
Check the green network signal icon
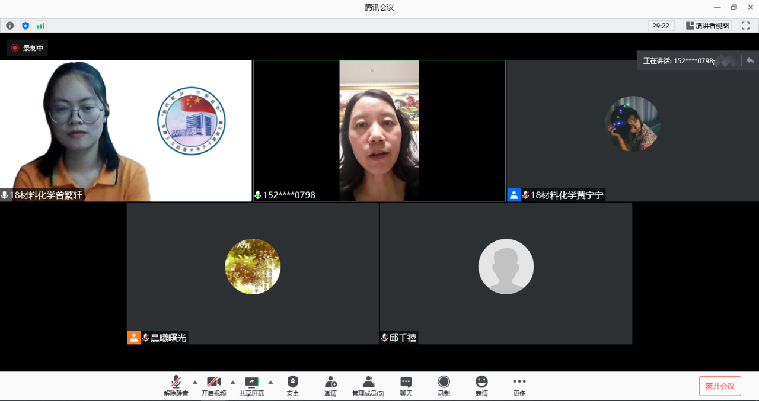coord(41,25)
